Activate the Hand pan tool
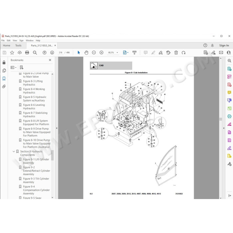The image size is (233, 233). 86,53
